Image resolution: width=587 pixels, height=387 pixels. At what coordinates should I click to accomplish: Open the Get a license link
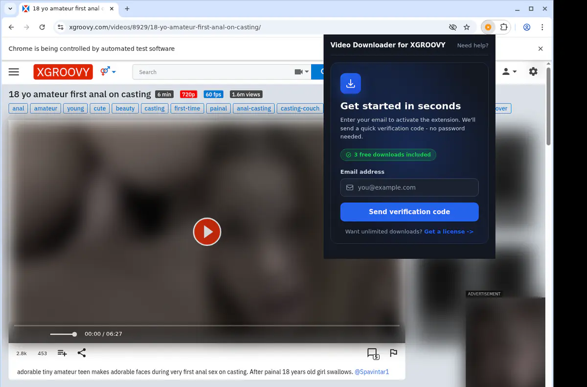[x=449, y=232]
